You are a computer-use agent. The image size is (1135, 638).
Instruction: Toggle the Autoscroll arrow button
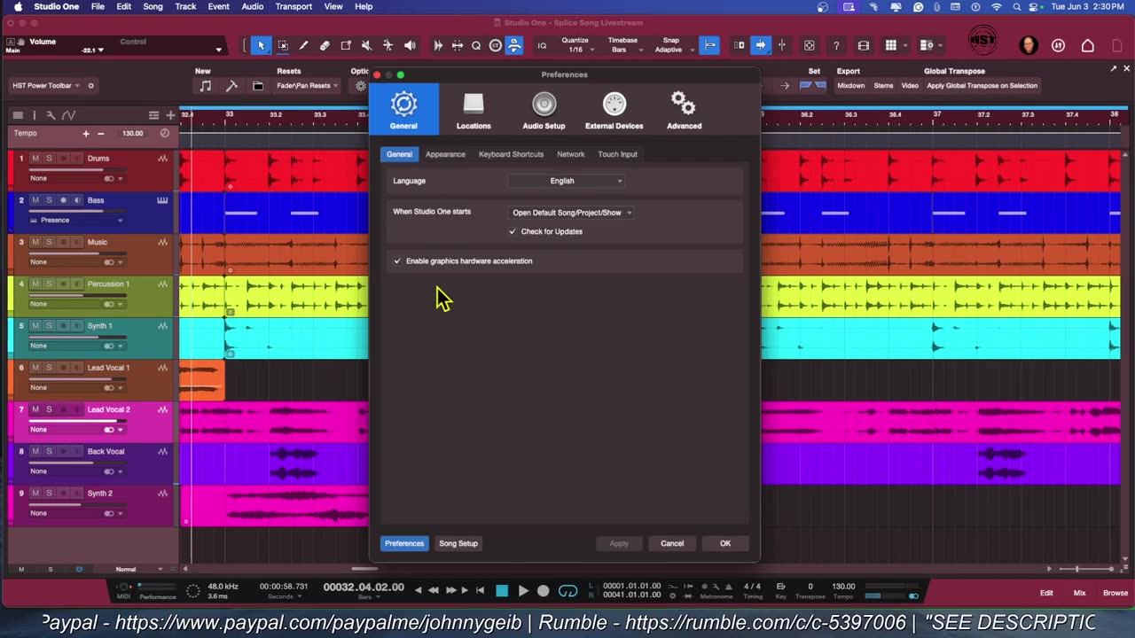pos(760,45)
